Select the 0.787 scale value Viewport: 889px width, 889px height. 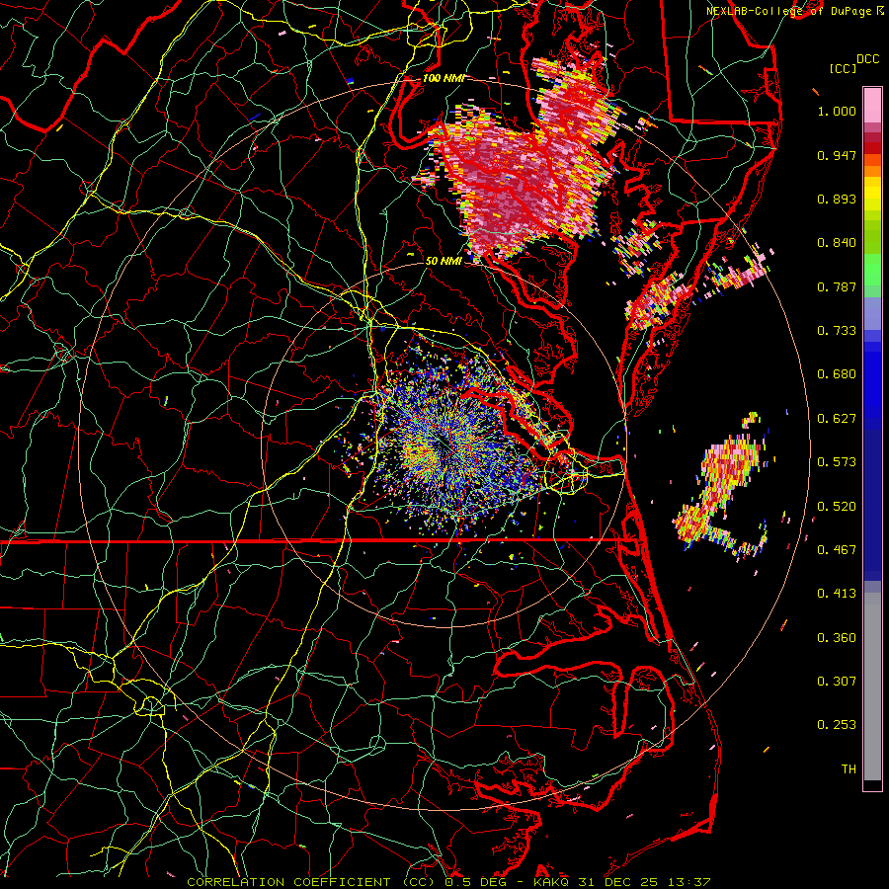tap(837, 286)
